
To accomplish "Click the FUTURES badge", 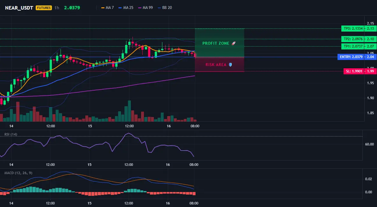I will [44, 8].
